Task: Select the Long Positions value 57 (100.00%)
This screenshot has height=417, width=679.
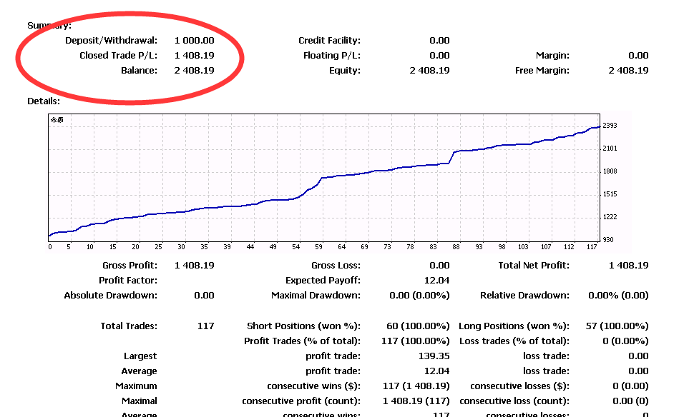Action: (617, 326)
